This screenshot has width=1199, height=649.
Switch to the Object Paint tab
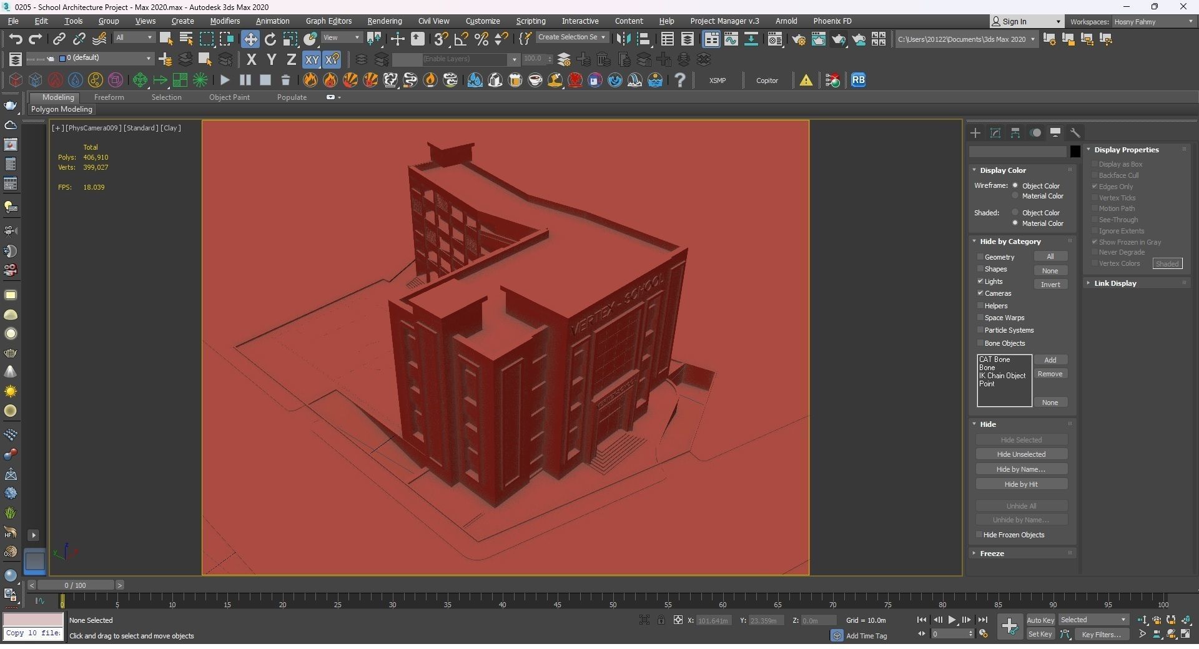(x=229, y=97)
